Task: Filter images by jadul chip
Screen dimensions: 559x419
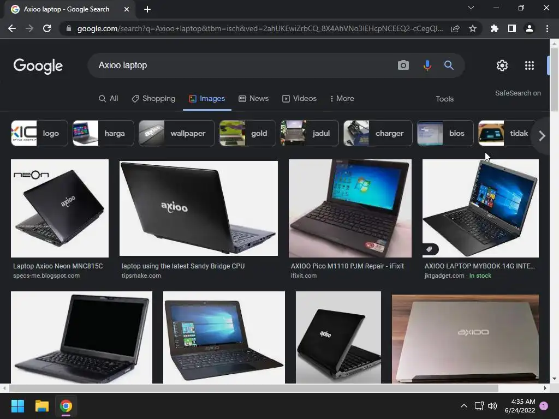Action: point(310,133)
